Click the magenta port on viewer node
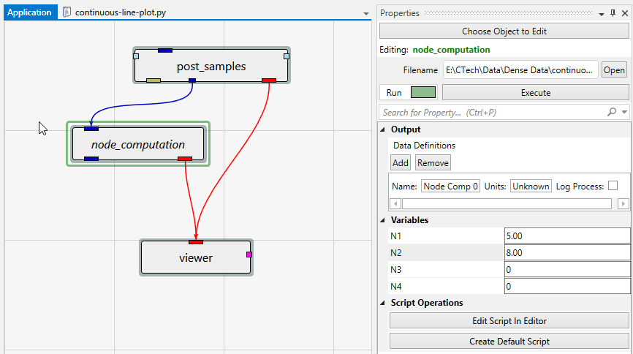This screenshot has height=354, width=633. (x=249, y=255)
